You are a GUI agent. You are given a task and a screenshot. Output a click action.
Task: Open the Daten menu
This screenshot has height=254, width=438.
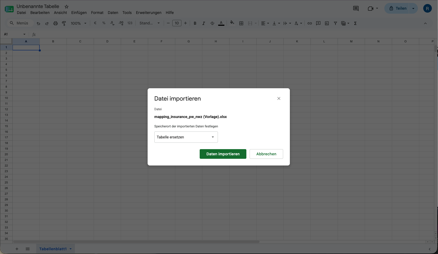[113, 13]
